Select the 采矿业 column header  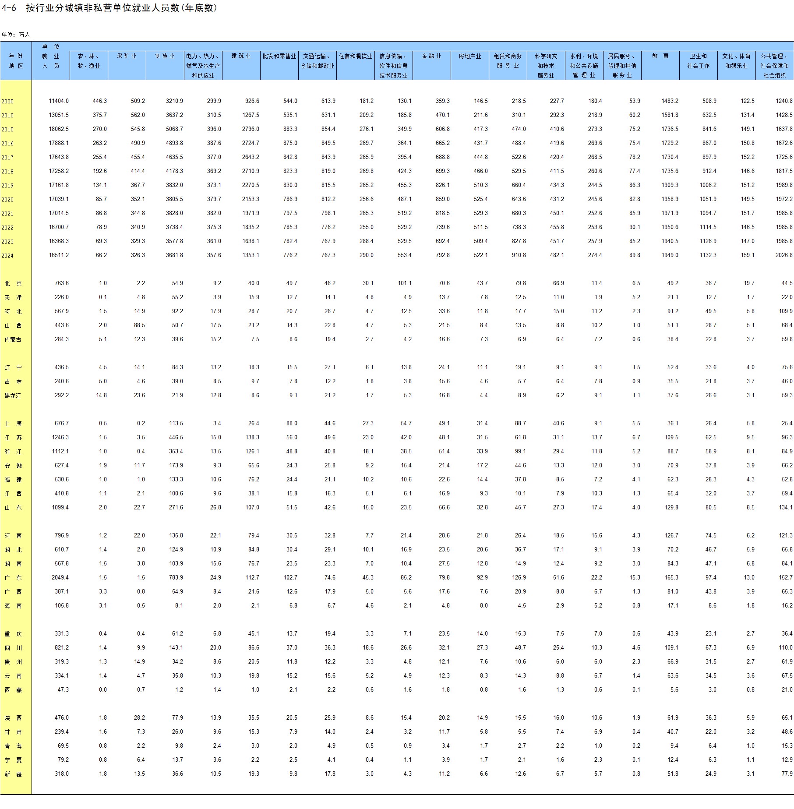click(127, 56)
